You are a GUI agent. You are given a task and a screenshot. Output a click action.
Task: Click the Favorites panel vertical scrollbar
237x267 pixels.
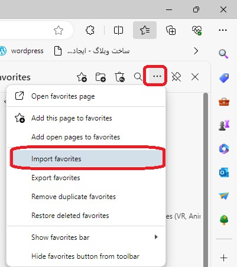click(x=206, y=179)
